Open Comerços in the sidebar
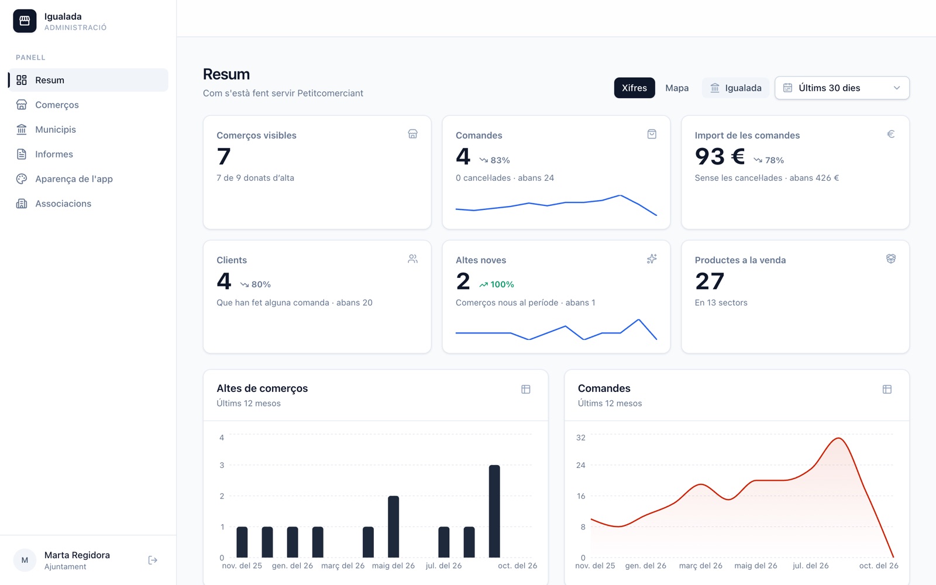 pos(88,105)
